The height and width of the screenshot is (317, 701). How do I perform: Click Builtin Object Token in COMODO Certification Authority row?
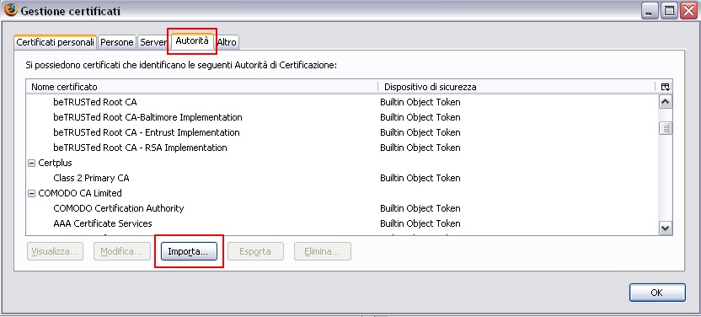(x=420, y=208)
